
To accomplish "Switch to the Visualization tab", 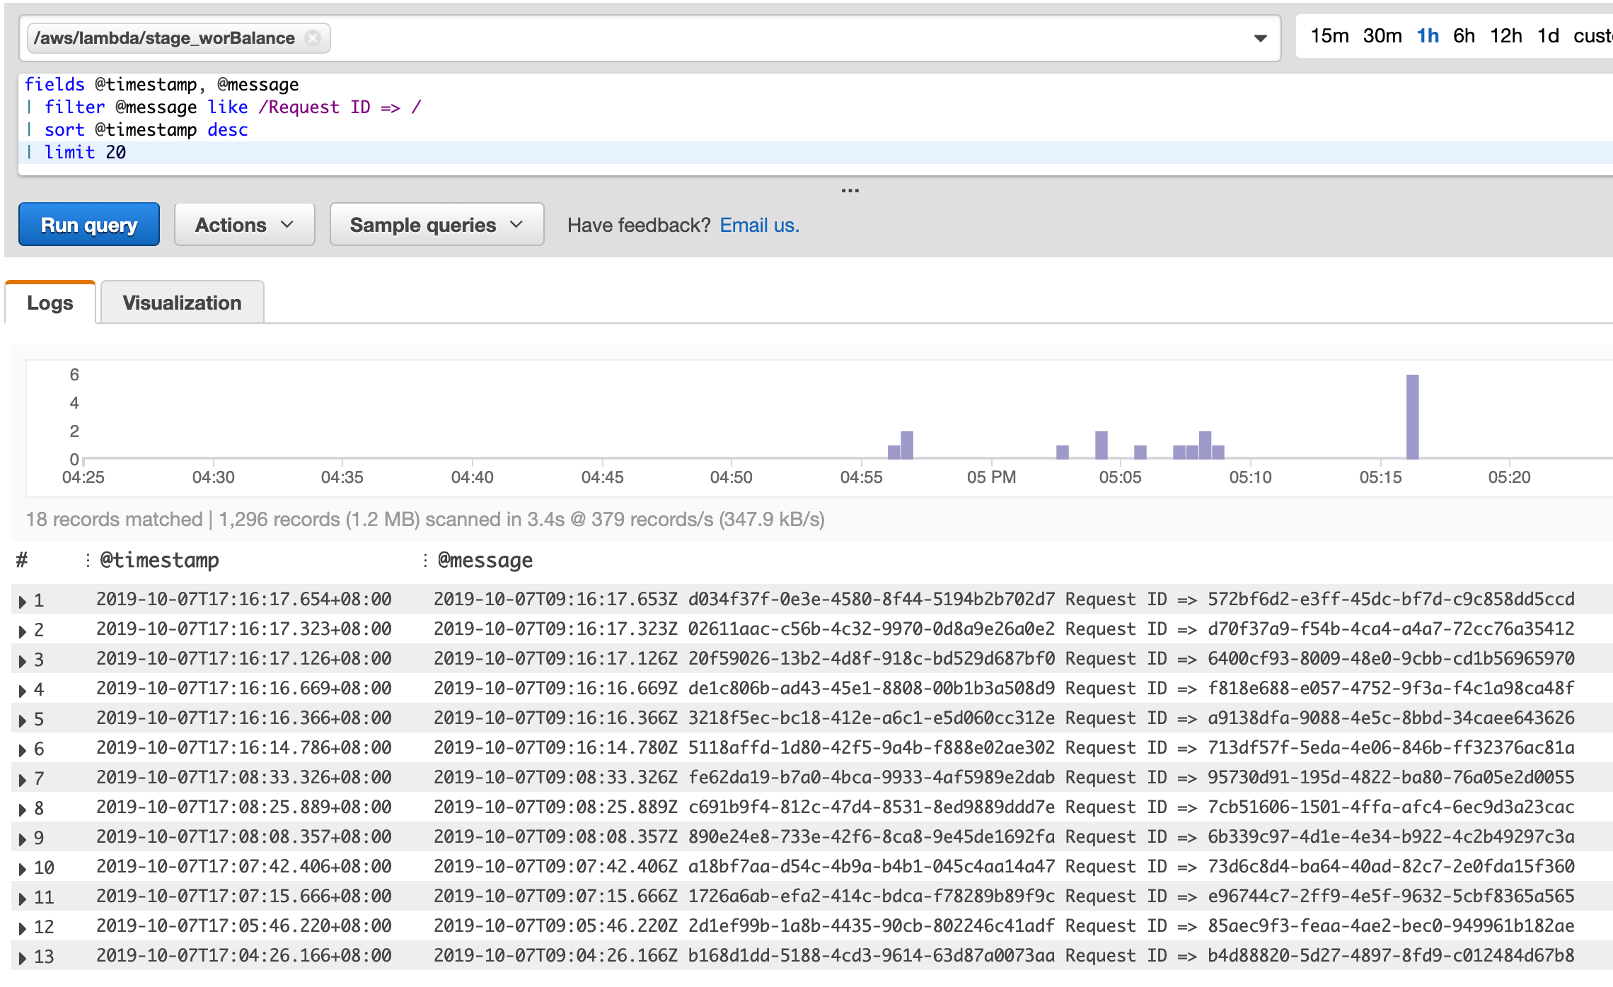I will click(182, 303).
